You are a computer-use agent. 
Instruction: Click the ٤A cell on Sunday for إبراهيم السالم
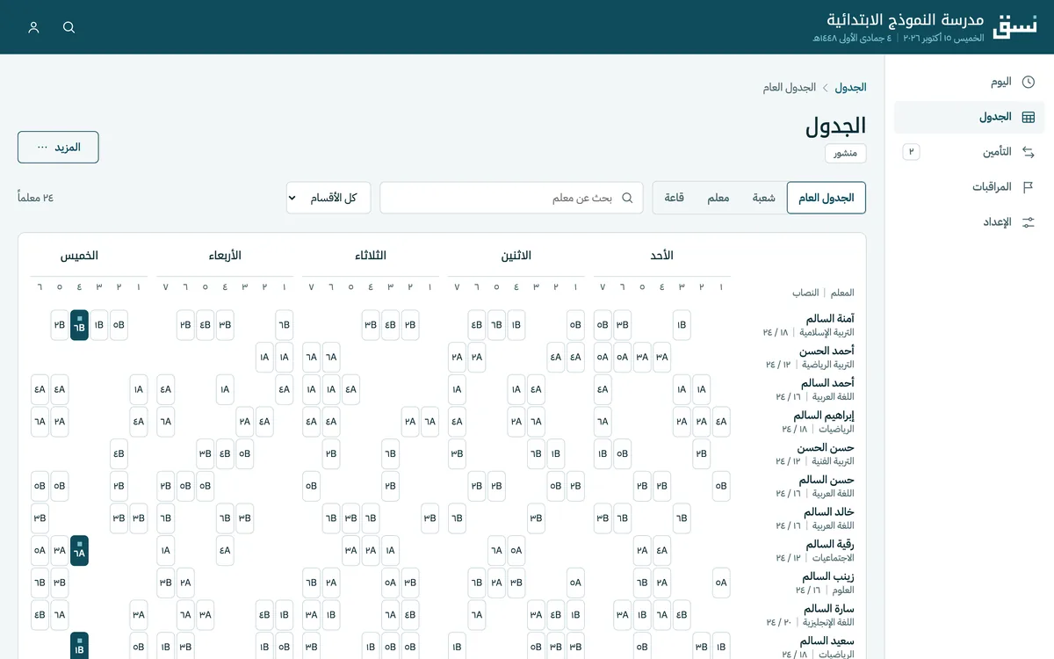tap(721, 422)
